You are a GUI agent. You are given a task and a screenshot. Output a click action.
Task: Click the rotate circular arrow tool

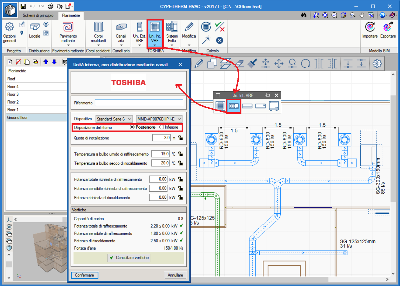pos(306,64)
